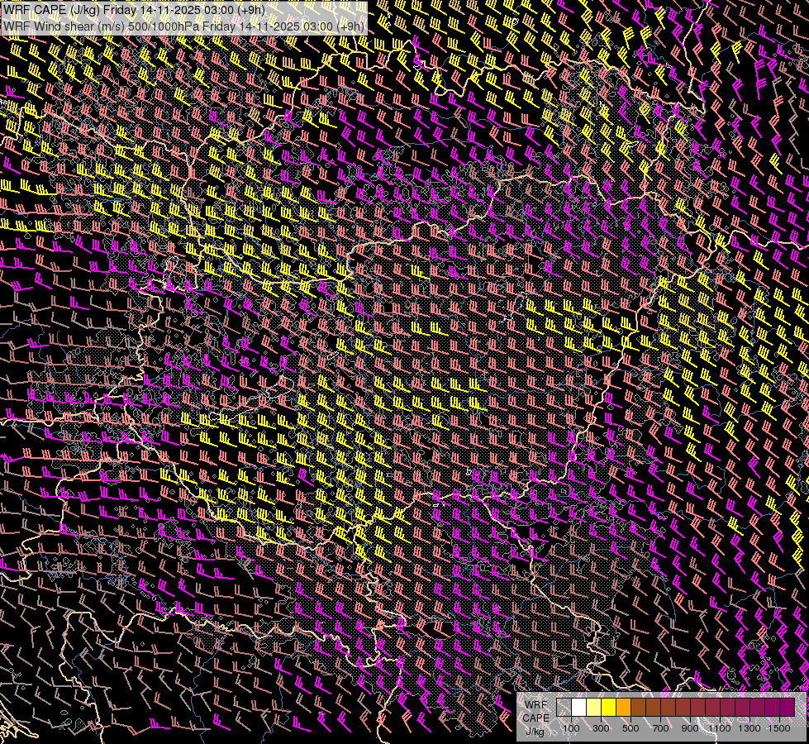
Task: Select the "1500" legend scale value
Action: point(779,728)
